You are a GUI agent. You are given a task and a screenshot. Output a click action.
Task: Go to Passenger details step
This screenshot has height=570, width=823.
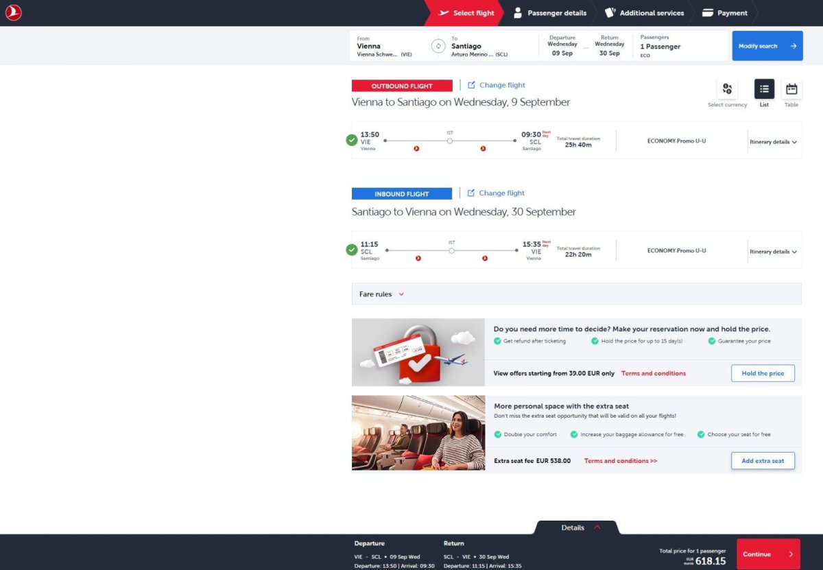click(550, 13)
